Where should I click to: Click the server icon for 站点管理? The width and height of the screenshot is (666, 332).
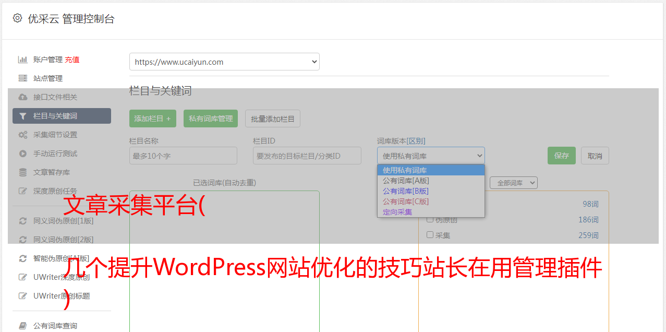[x=22, y=78]
